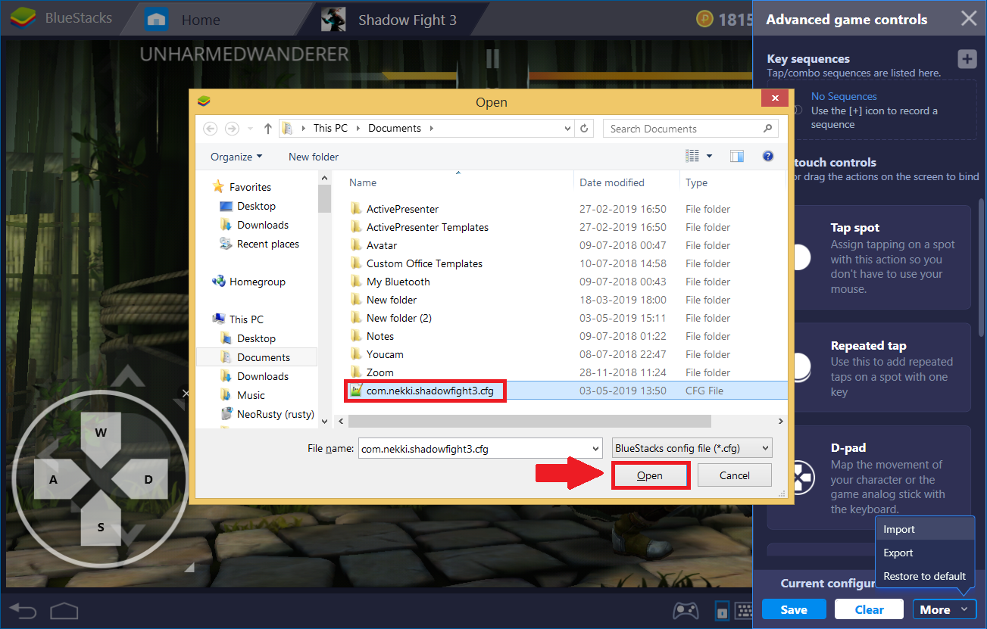Click the forward arrow in Open dialog
Screen dimensions: 987x629
[233, 129]
